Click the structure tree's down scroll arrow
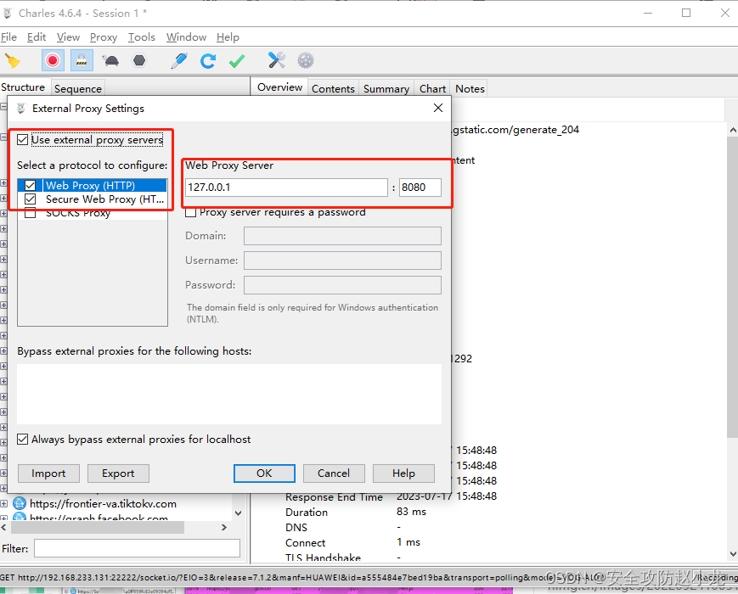This screenshot has height=594, width=738. click(238, 513)
